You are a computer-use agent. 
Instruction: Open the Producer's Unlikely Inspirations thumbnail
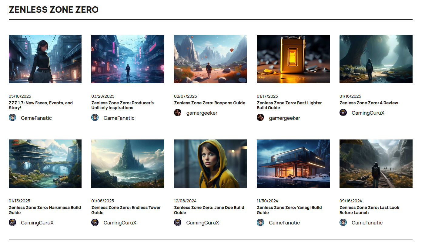[x=128, y=59]
